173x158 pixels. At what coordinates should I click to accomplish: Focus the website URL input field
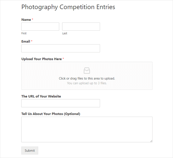[x=61, y=103]
